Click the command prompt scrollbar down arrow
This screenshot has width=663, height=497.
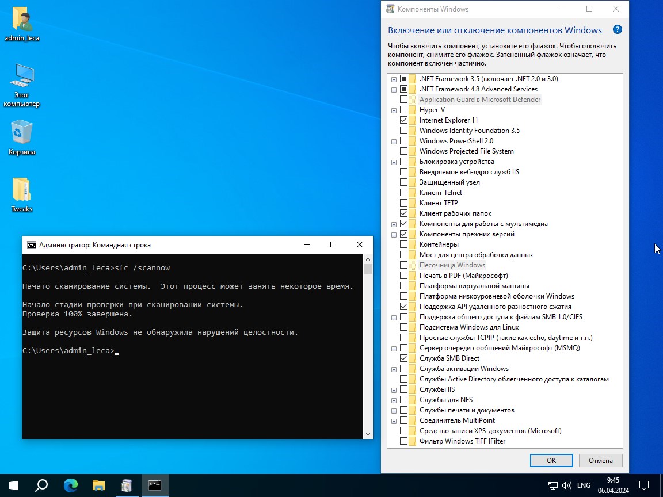pyautogui.click(x=368, y=434)
